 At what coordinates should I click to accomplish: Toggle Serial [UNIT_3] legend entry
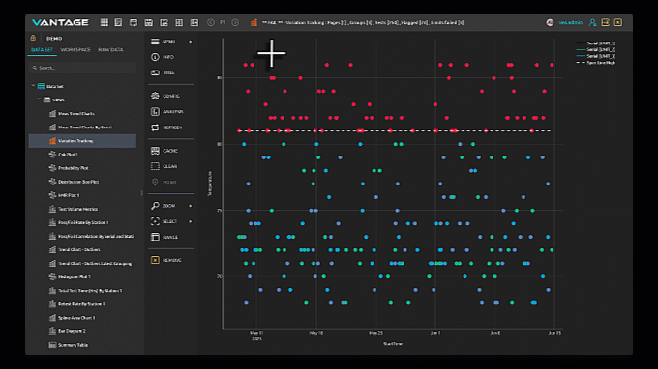pyautogui.click(x=596, y=56)
